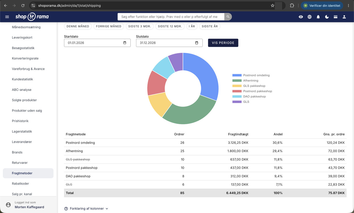Toggle Postnord pakkeshop red legend swatch
The width and height of the screenshot is (354, 213).
pos(237,91)
